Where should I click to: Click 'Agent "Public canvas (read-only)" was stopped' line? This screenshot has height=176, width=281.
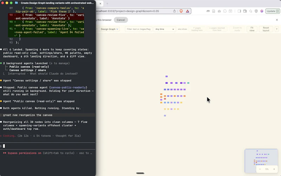point(39,101)
